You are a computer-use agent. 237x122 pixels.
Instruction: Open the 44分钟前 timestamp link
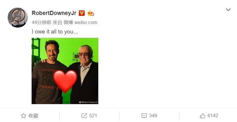(42, 23)
